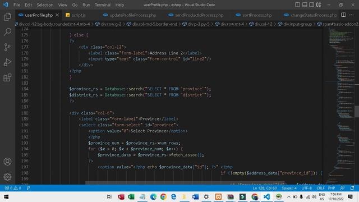Open Customize Layout icon
This screenshot has height=202, width=359.
pos(319,4)
